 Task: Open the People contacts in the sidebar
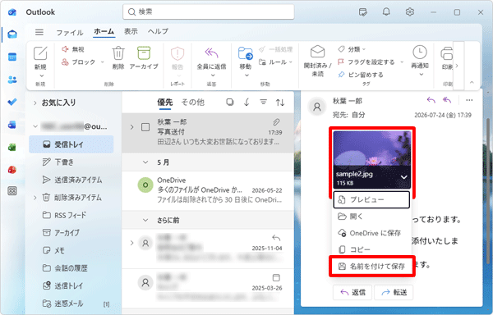[12, 80]
